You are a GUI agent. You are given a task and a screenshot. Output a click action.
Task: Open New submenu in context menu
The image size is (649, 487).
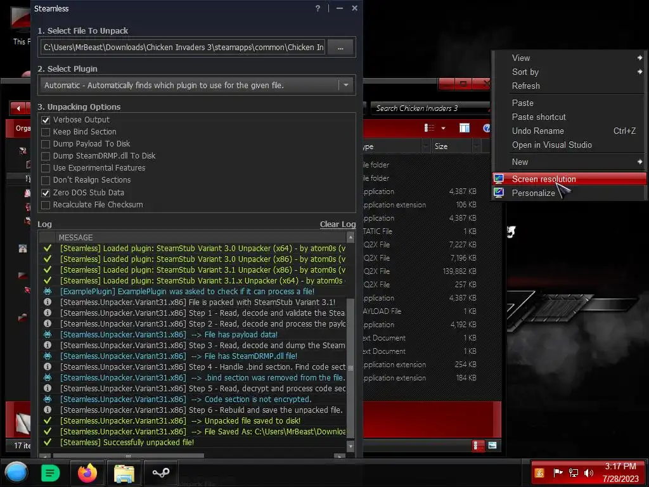click(x=569, y=162)
